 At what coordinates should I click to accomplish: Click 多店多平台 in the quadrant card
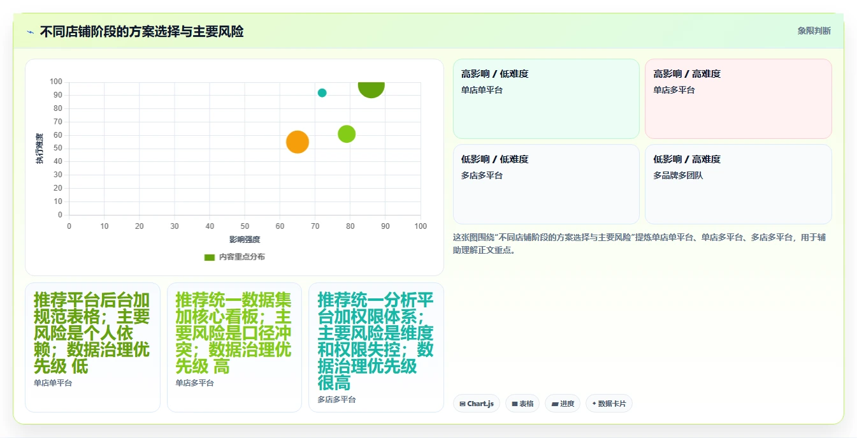coord(482,175)
